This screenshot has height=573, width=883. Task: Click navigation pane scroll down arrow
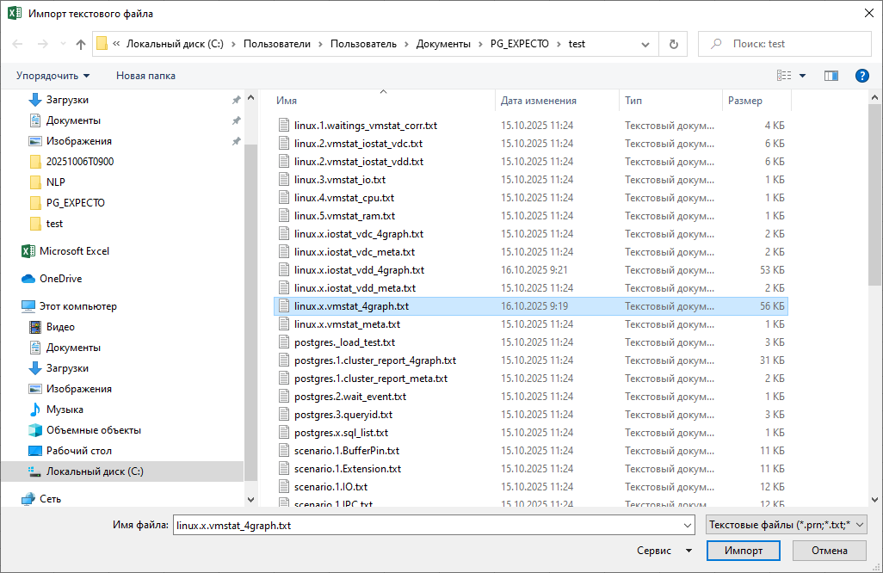(x=250, y=499)
